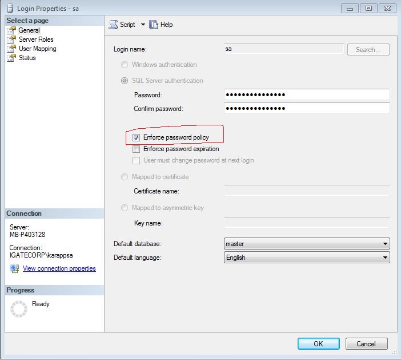
Task: Maximize the Login Properties window
Action: (x=368, y=9)
